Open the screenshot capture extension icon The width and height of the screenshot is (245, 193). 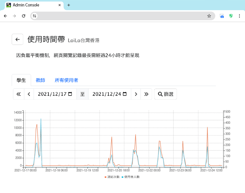click(x=222, y=16)
